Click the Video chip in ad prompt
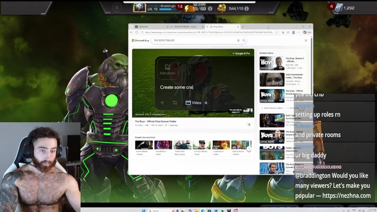 coord(194,103)
